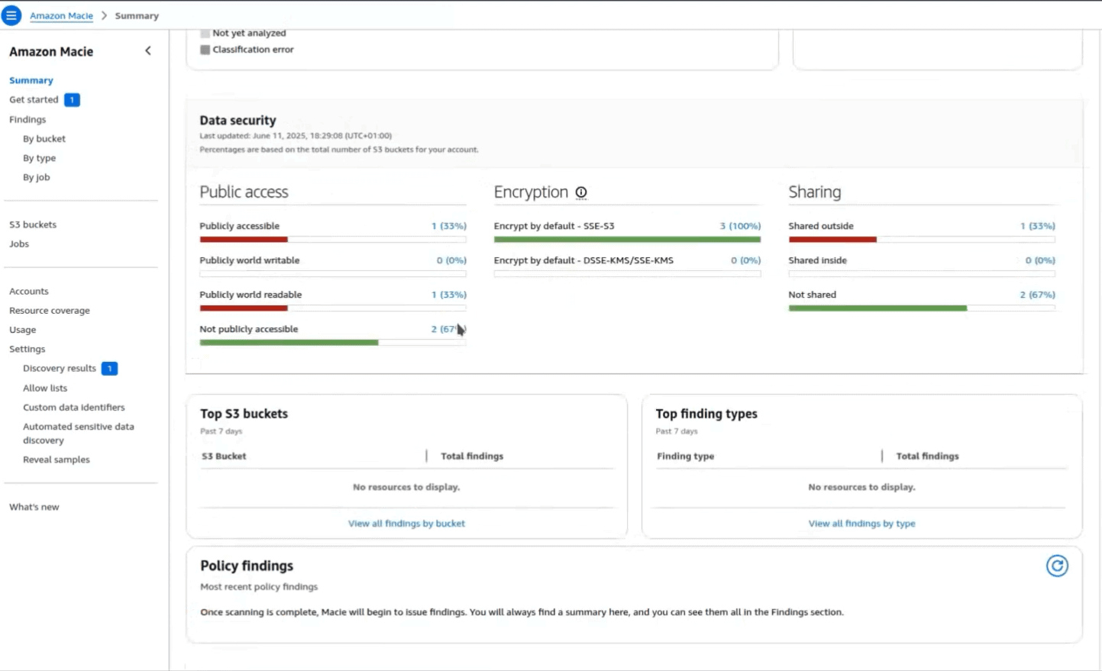Click the Get started notification badge
This screenshot has width=1102, height=671.
point(72,100)
